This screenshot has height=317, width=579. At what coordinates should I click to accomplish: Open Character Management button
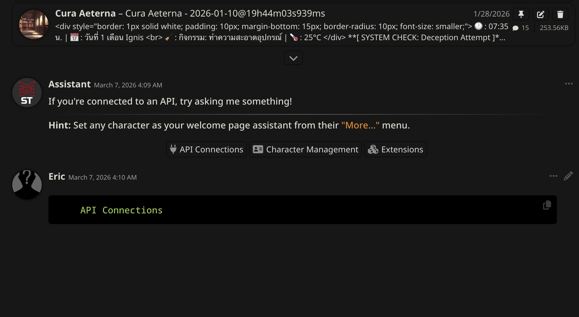click(x=305, y=149)
